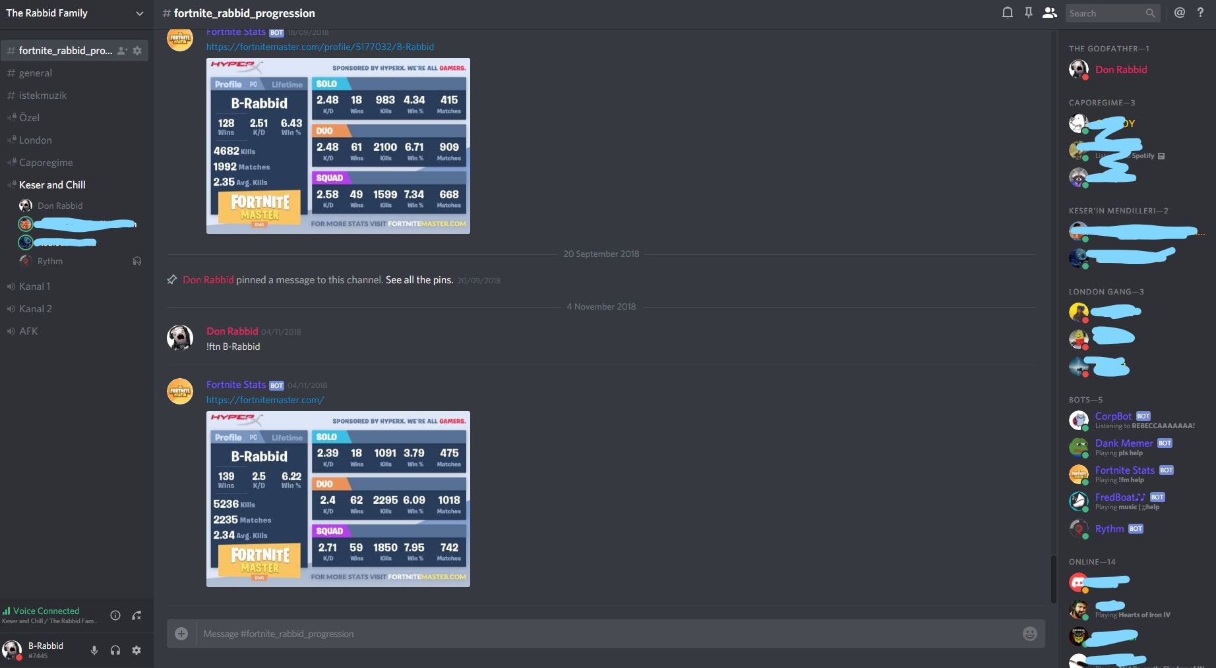Open user settings for B-Rabbid
1216x668 pixels.
coord(137,650)
